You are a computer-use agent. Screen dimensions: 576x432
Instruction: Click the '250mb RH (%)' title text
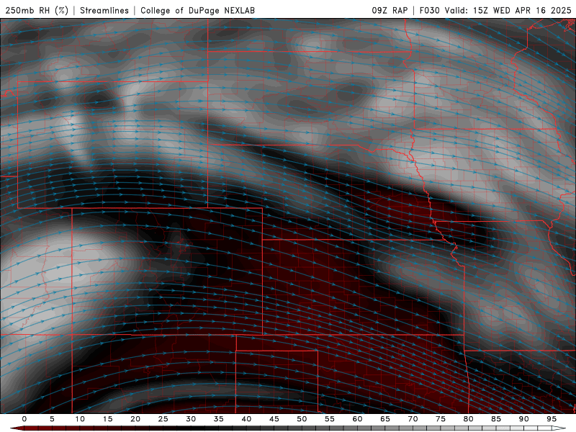[x=37, y=10]
